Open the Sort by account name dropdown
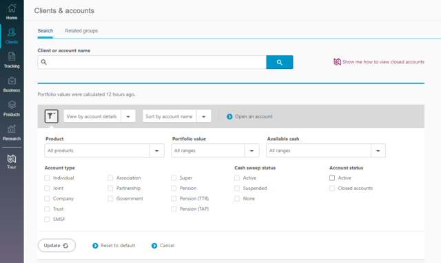This screenshot has width=441, height=263. [177, 116]
